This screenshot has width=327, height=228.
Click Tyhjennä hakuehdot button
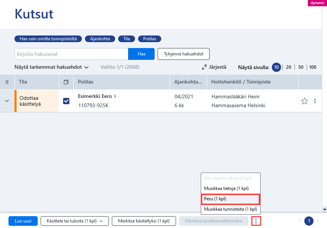pos(183,54)
